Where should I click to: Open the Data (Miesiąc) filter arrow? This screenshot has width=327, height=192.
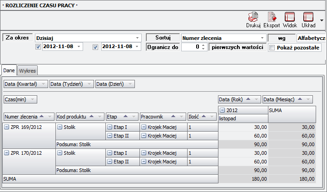(x=308, y=99)
